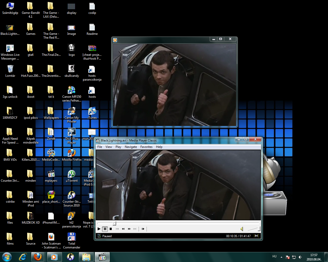This screenshot has width=328, height=262.
Task: Select the hl2 parancsikonja shortcut
Action: tap(72, 220)
